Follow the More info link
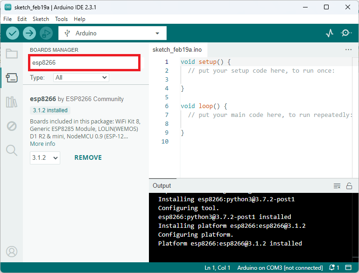Viewport: 359px width, 273px height. coord(42,143)
